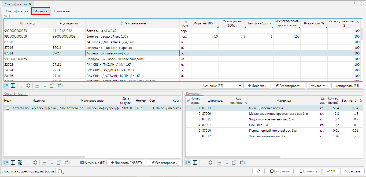Click Добавить (INSERT) button
This screenshot has height=177, width=366.
pos(126,163)
